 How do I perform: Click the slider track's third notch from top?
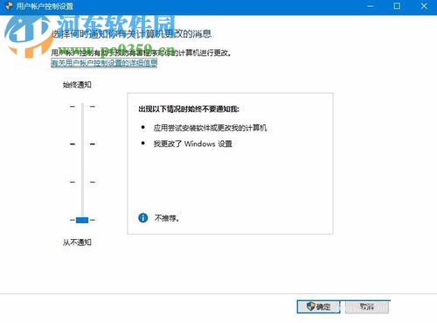pyautogui.click(x=82, y=182)
